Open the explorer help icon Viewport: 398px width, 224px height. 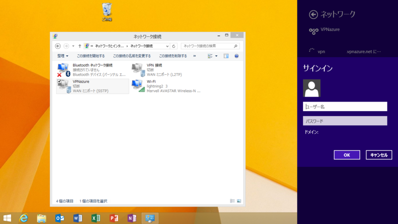click(236, 56)
